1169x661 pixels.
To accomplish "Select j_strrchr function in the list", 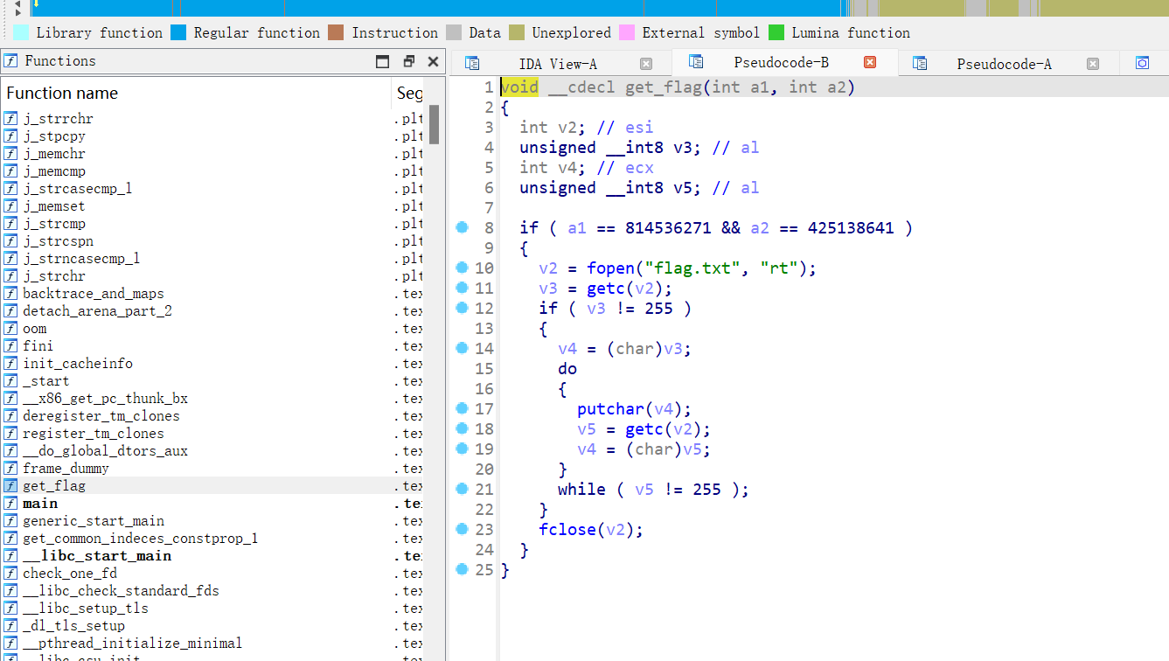I will click(x=212, y=119).
